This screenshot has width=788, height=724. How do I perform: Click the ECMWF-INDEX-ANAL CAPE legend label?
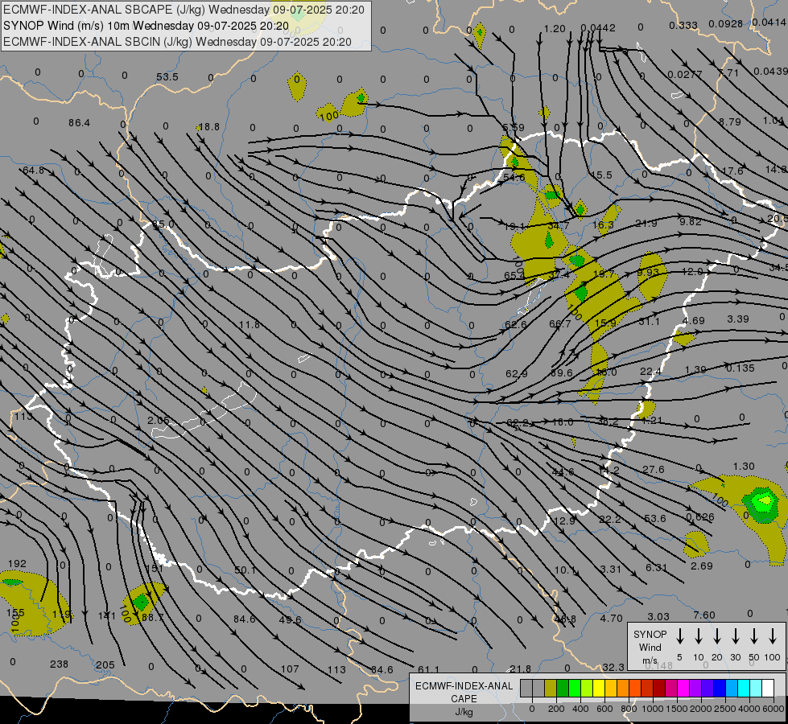pos(464,693)
